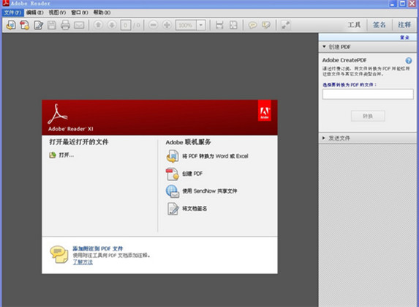Click the Adobe Reader title bar icon
419x307 pixels.
tap(6, 4)
